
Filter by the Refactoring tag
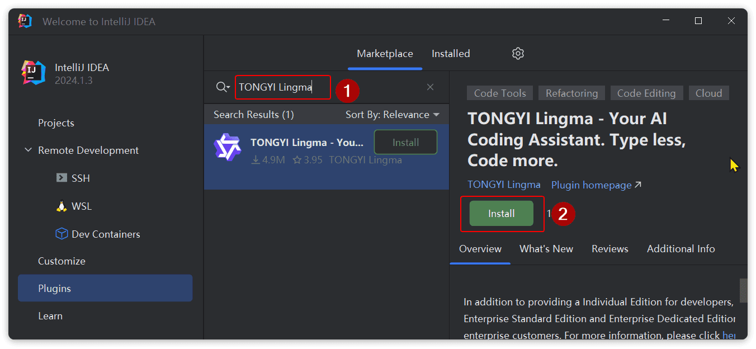click(571, 93)
